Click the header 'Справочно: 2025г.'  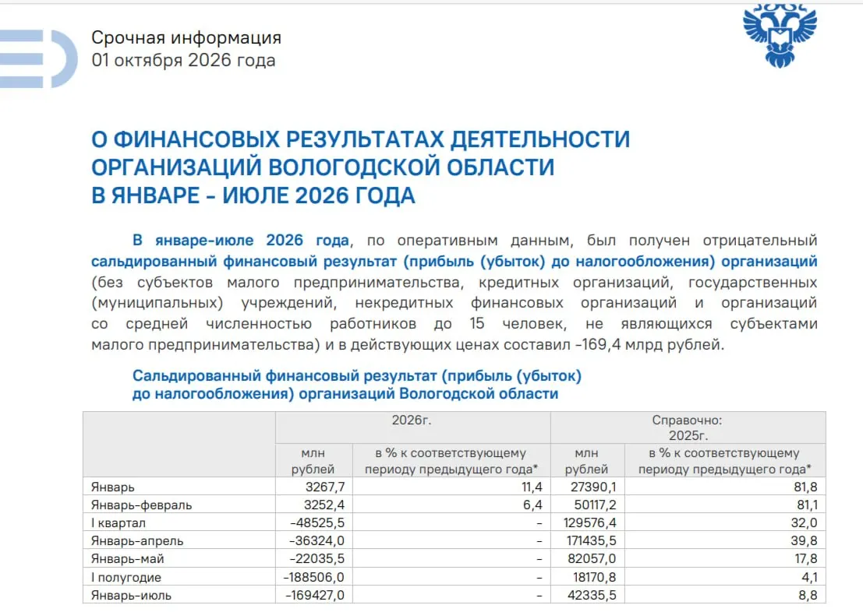point(688,427)
